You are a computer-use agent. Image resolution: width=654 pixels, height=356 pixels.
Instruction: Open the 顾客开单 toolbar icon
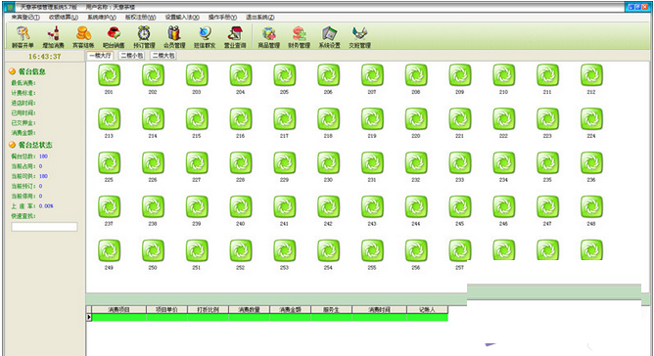[23, 37]
